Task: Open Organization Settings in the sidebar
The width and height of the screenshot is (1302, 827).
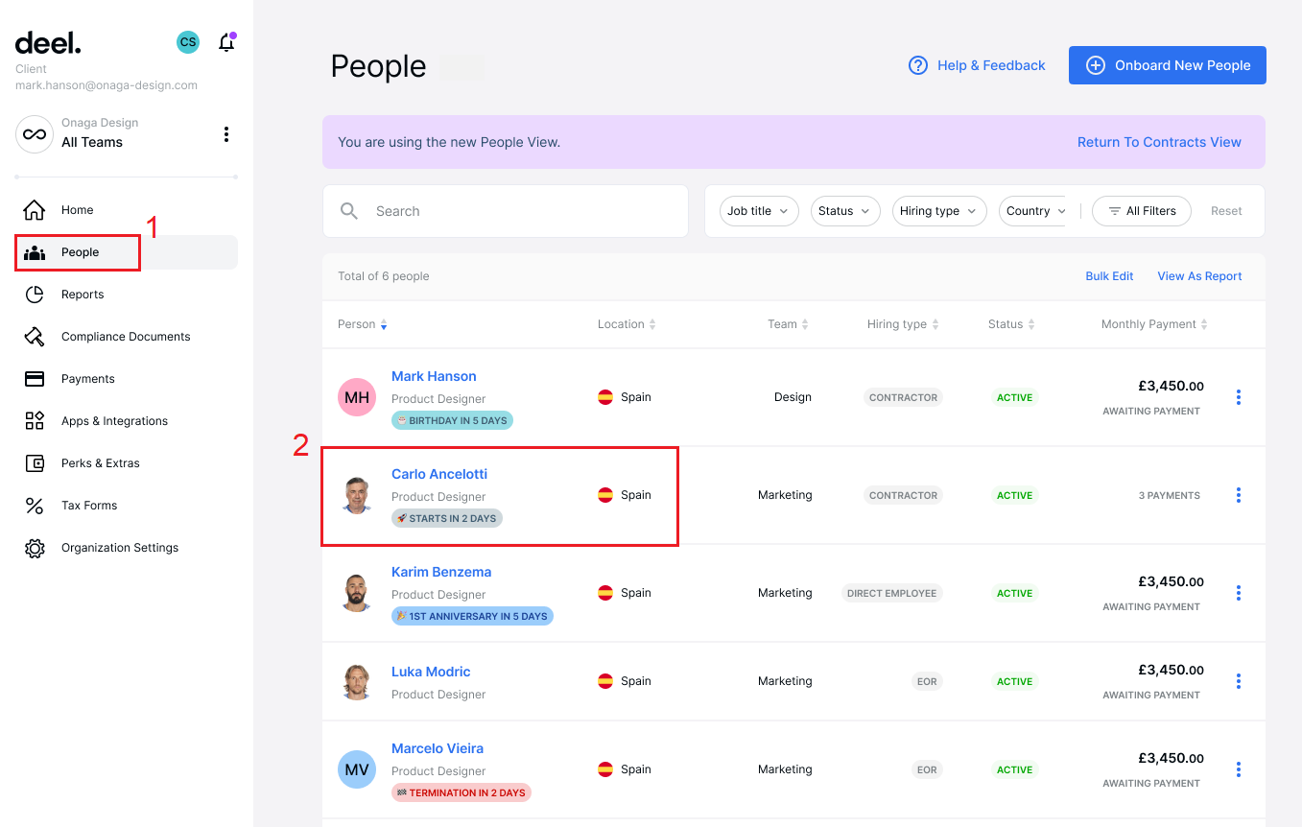Action: pos(119,548)
